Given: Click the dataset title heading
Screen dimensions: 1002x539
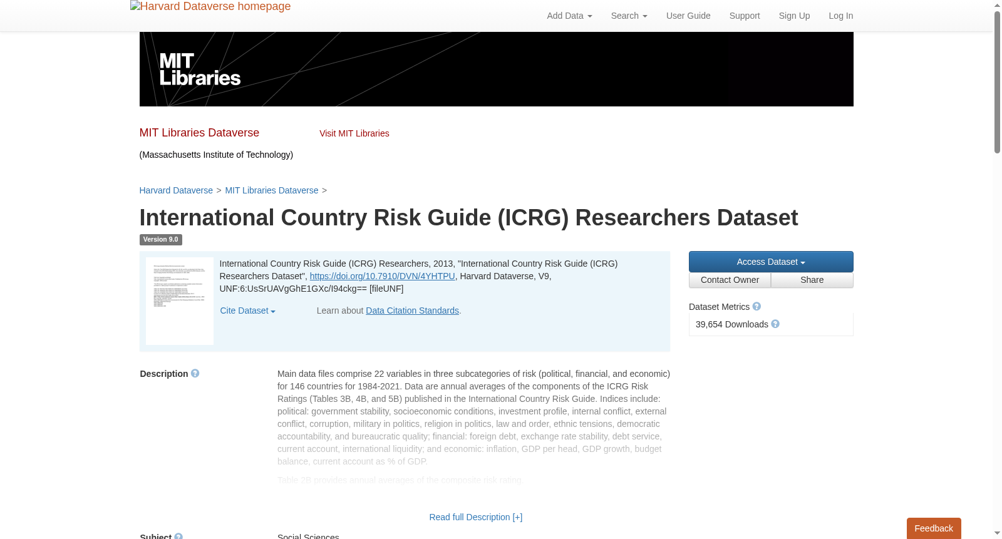Looking at the screenshot, I should 468,218.
